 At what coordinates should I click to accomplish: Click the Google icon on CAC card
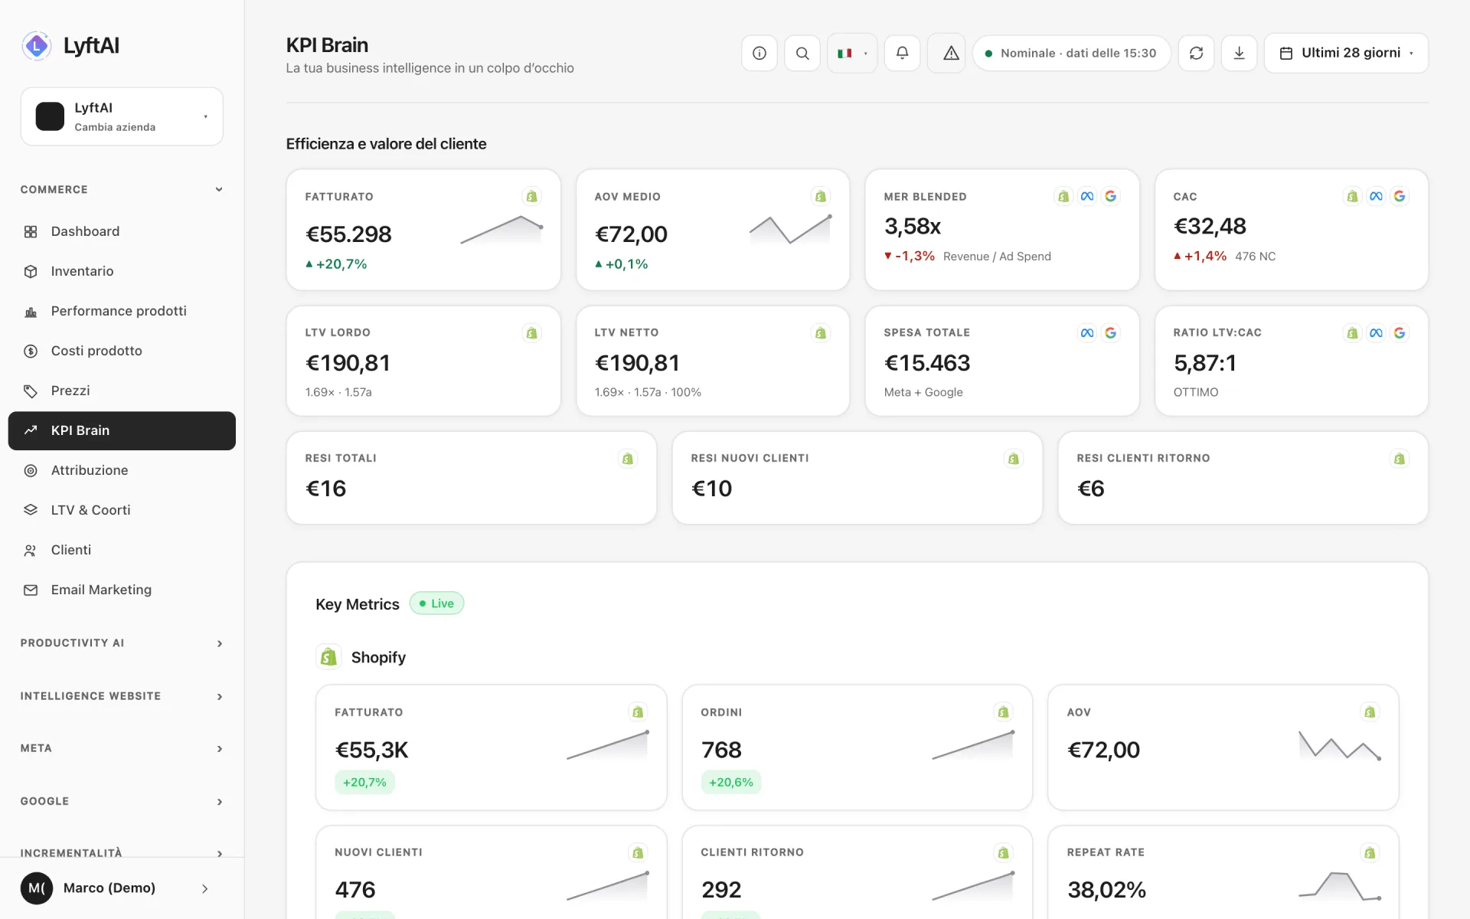pos(1400,197)
